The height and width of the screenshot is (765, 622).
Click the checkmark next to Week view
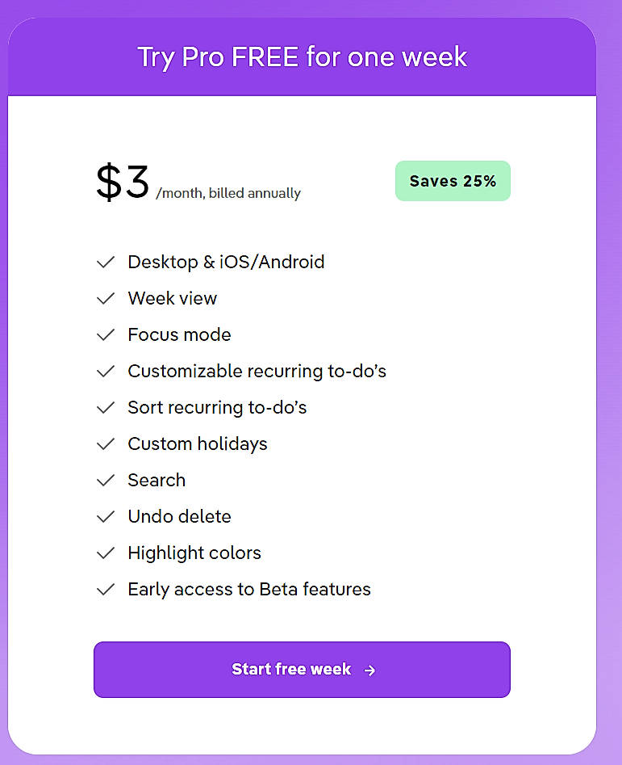click(x=106, y=298)
